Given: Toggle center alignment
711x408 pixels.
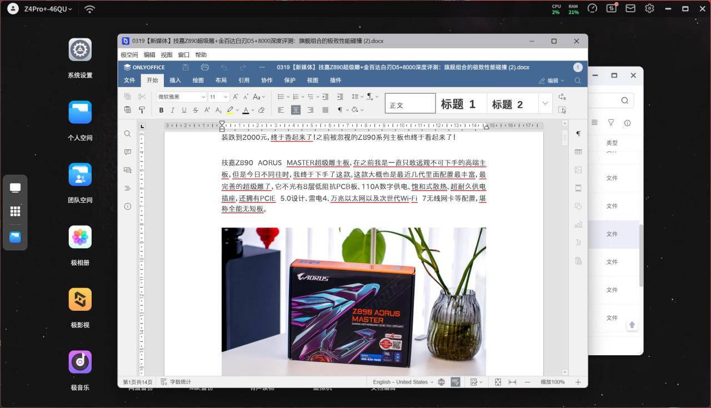Looking at the screenshot, I should (296, 110).
